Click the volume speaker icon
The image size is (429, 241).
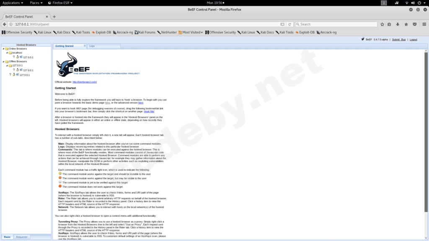click(413, 3)
